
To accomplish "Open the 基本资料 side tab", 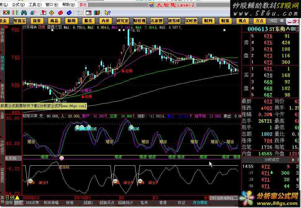I will pyautogui.click(x=2, y=91).
